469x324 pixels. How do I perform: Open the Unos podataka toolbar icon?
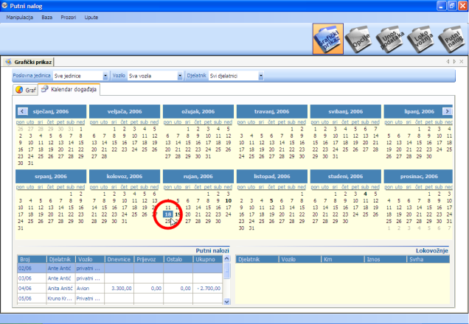[x=390, y=39]
